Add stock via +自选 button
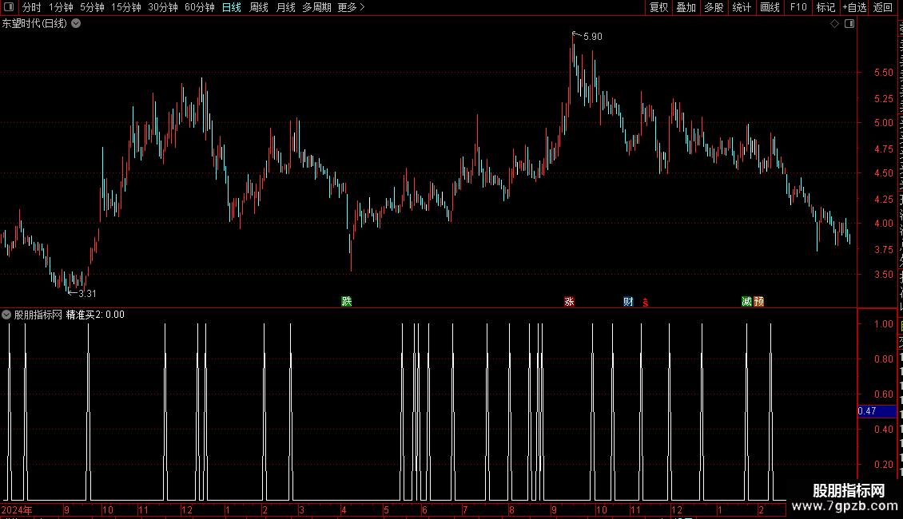 [x=854, y=7]
